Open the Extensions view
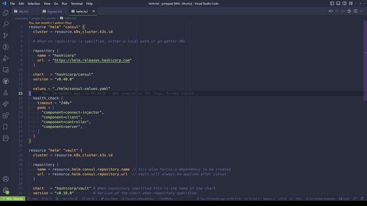 pos(6,116)
